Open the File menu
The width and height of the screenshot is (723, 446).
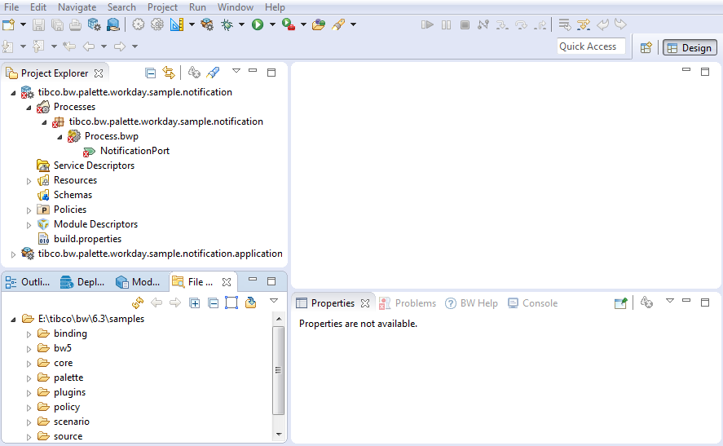[11, 7]
